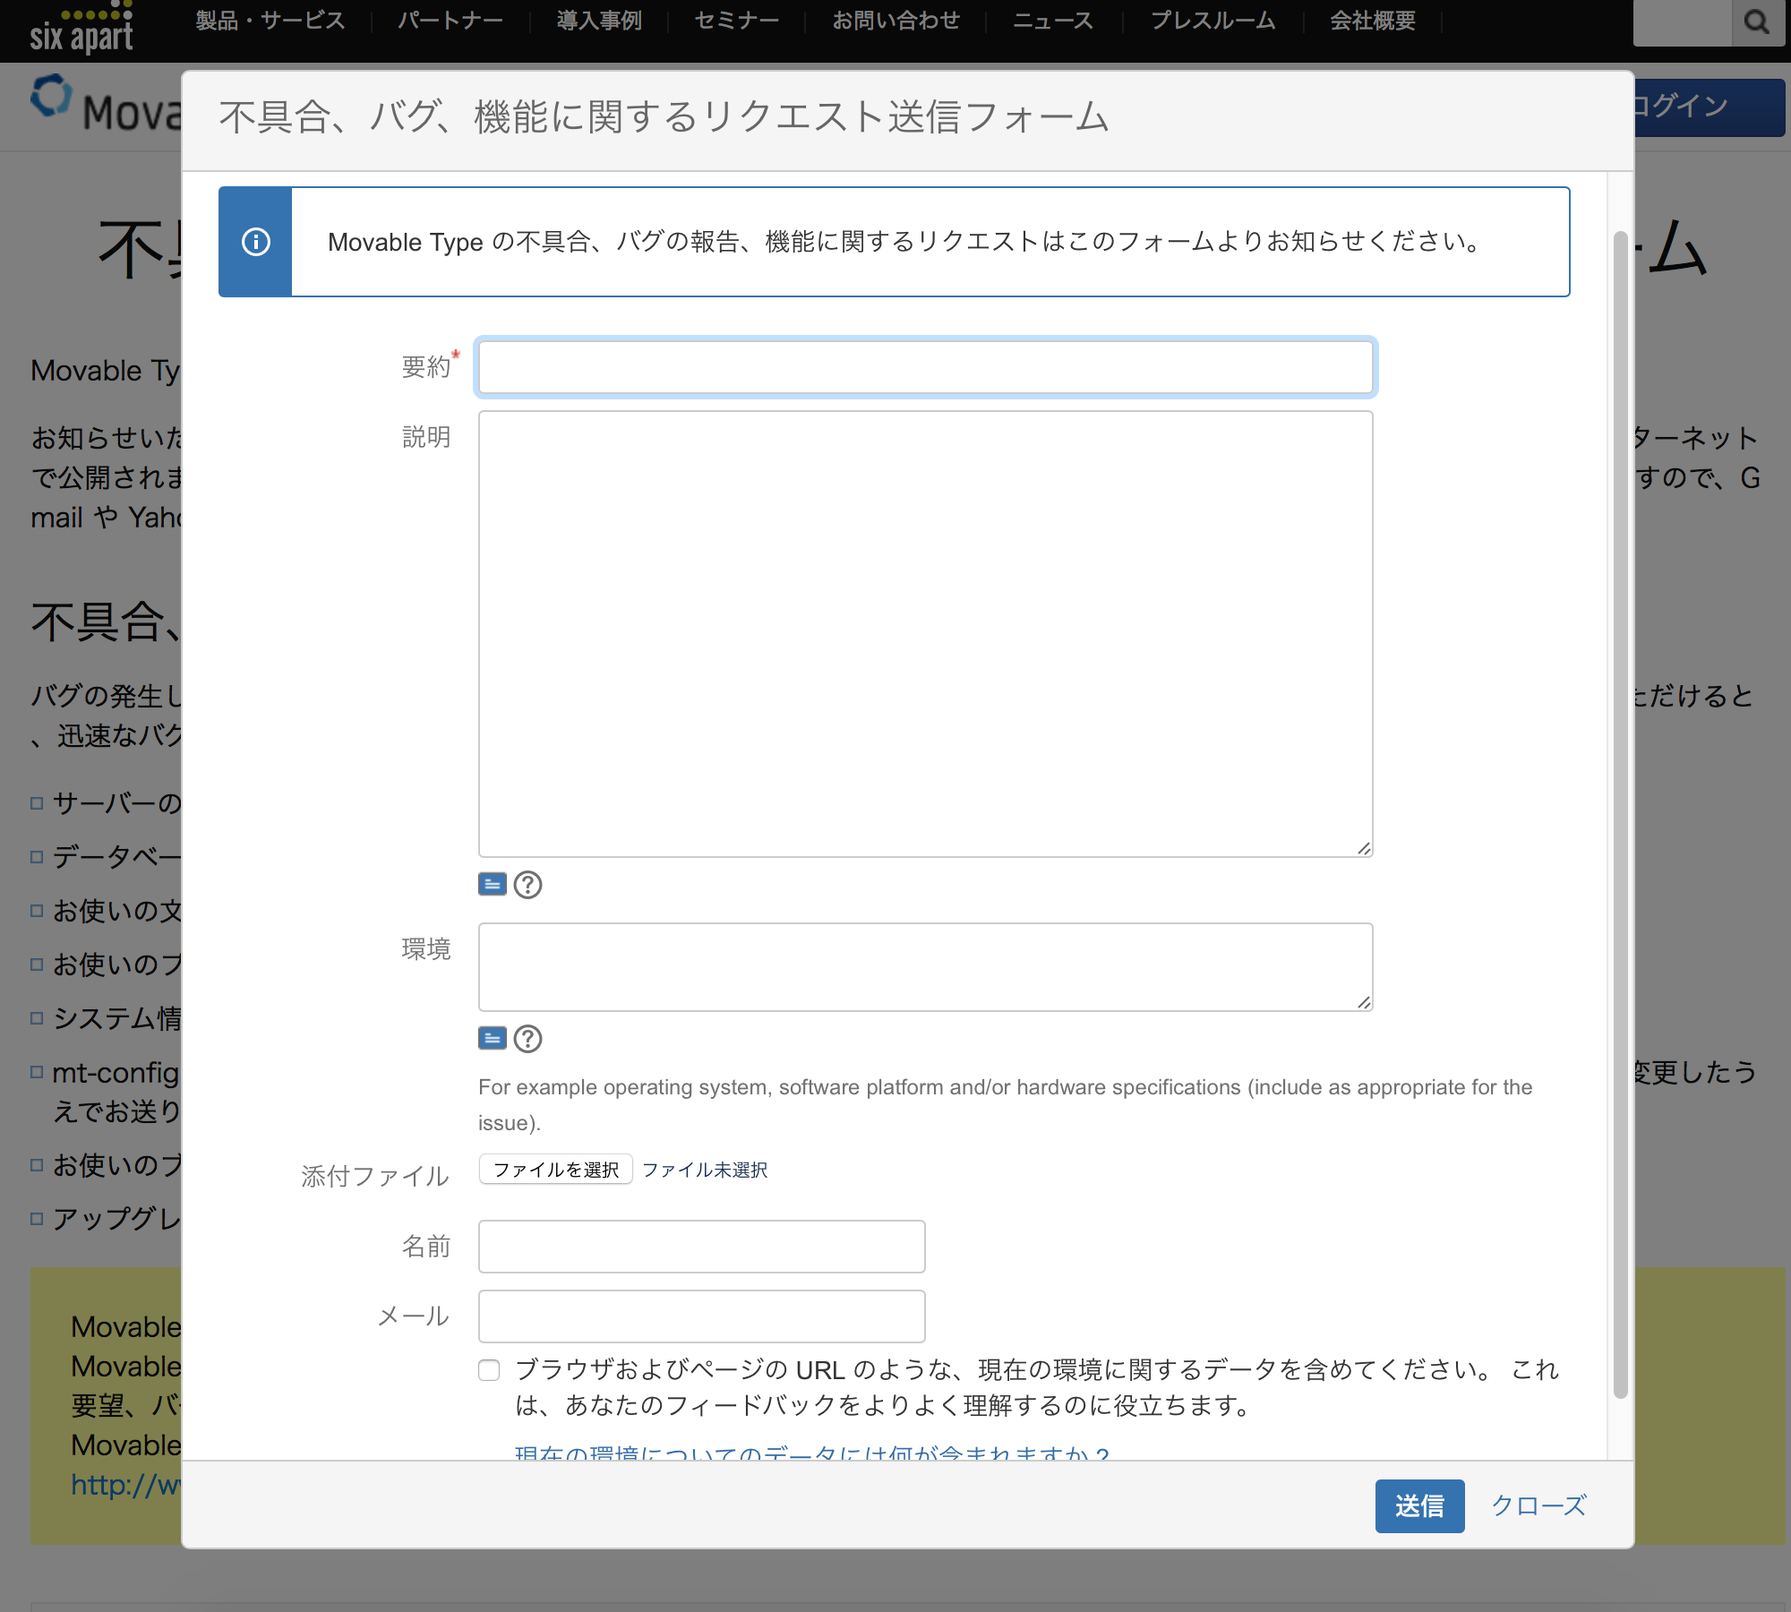Focus the メール email input field
Viewport: 1791px width, 1612px height.
[x=702, y=1316]
